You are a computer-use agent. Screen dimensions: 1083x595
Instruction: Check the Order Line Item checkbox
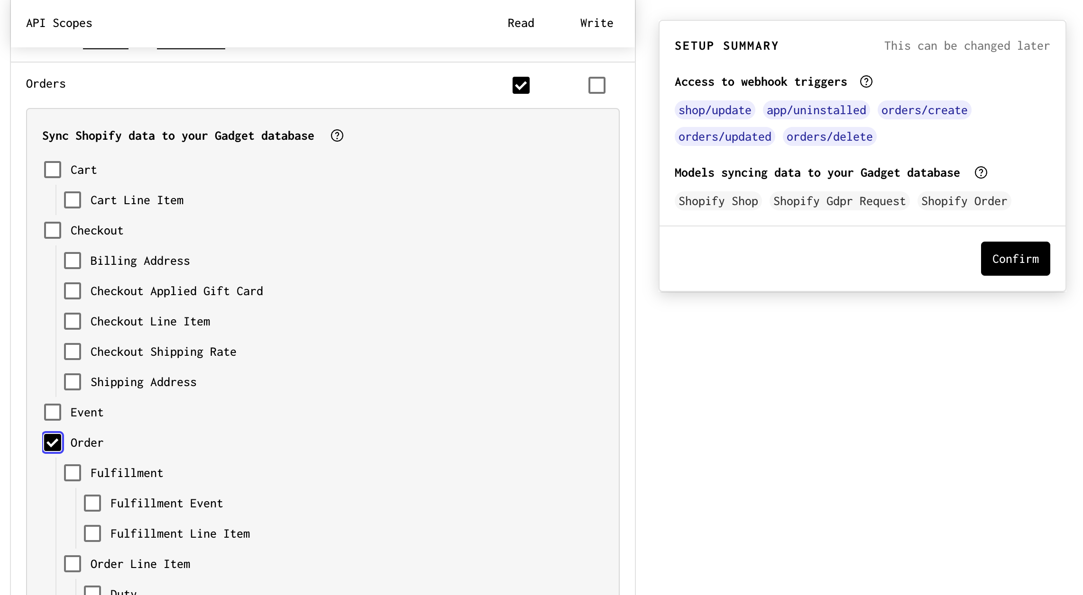point(73,564)
